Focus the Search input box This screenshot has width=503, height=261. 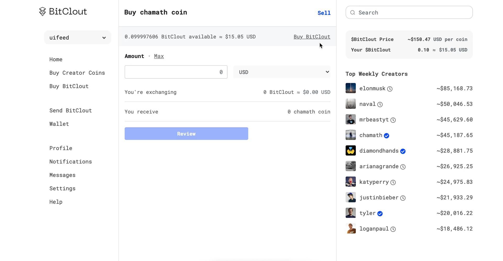[x=409, y=12]
